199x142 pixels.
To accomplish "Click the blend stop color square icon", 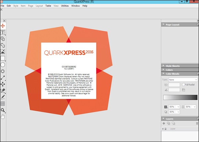I will pyautogui.click(x=166, y=107).
